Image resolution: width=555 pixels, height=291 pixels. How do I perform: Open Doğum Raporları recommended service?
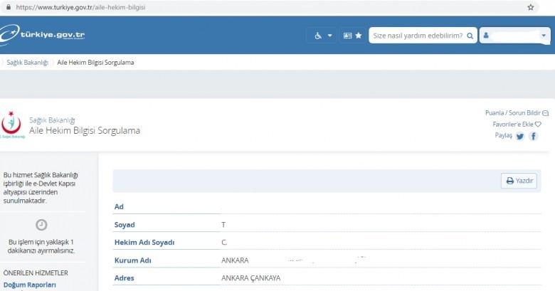(x=29, y=285)
